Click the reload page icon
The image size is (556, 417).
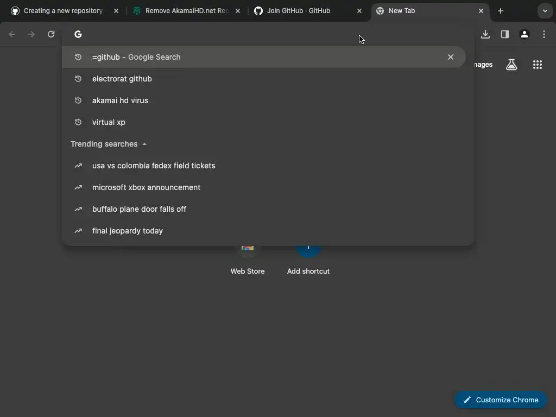pyautogui.click(x=51, y=34)
